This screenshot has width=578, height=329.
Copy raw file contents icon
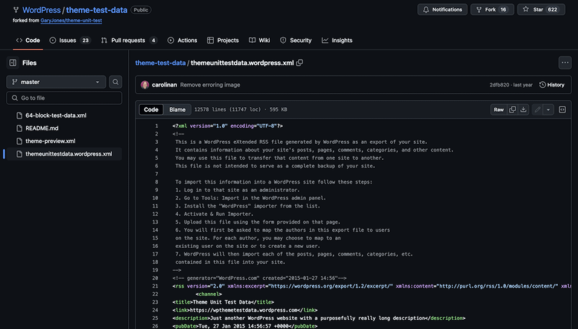coord(513,110)
